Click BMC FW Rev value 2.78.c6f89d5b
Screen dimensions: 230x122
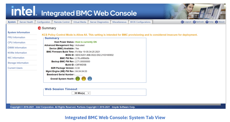pos(82,58)
